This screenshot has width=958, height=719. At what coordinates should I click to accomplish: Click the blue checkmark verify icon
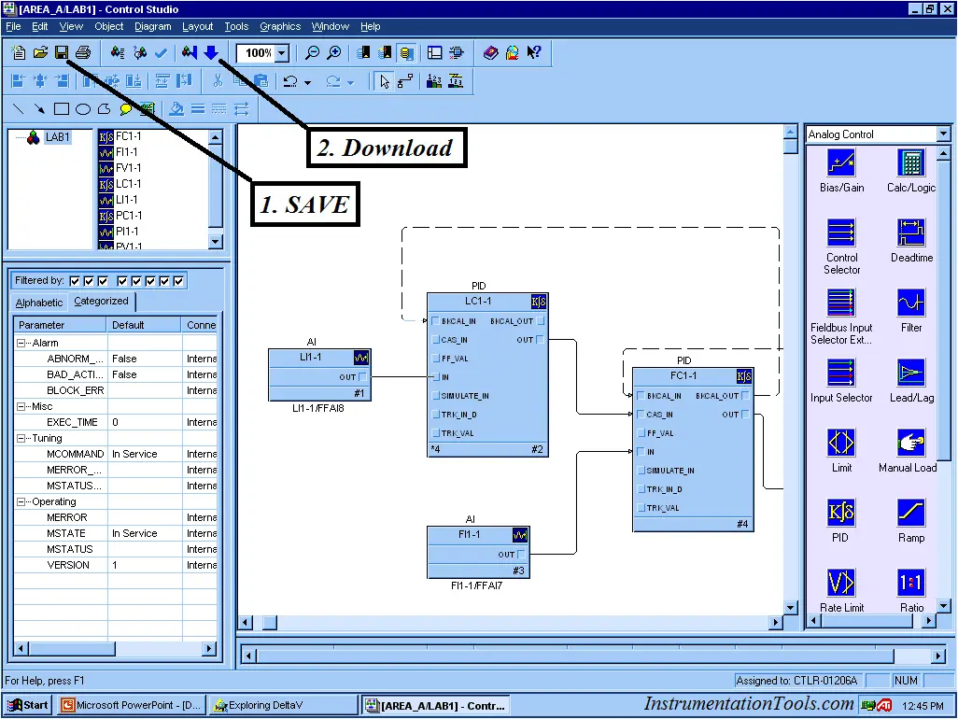tap(161, 53)
